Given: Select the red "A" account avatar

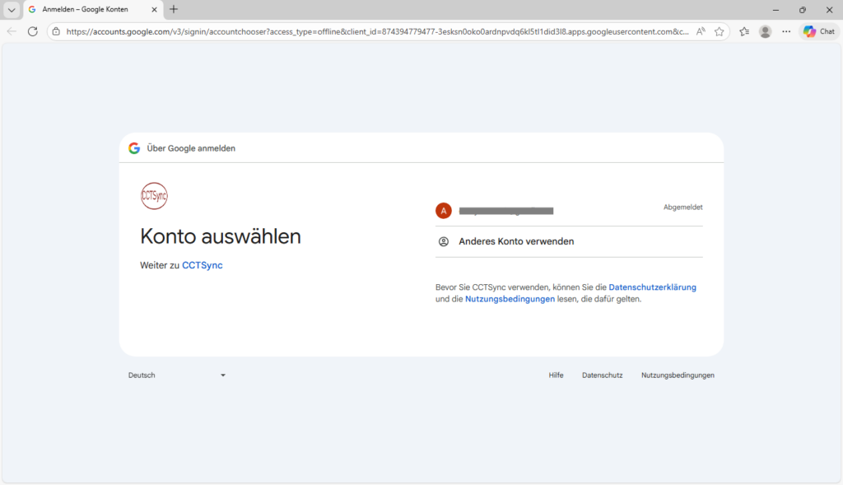Looking at the screenshot, I should pos(444,210).
